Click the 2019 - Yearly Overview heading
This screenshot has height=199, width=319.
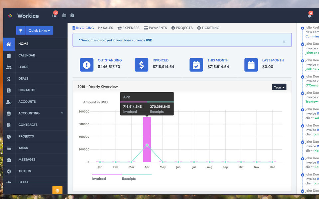click(97, 87)
